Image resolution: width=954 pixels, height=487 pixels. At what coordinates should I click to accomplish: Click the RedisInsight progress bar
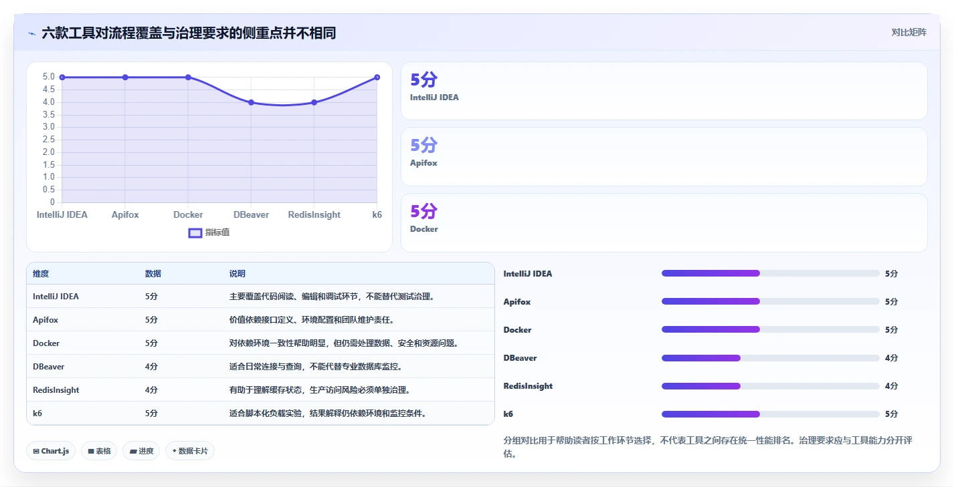tap(770, 385)
